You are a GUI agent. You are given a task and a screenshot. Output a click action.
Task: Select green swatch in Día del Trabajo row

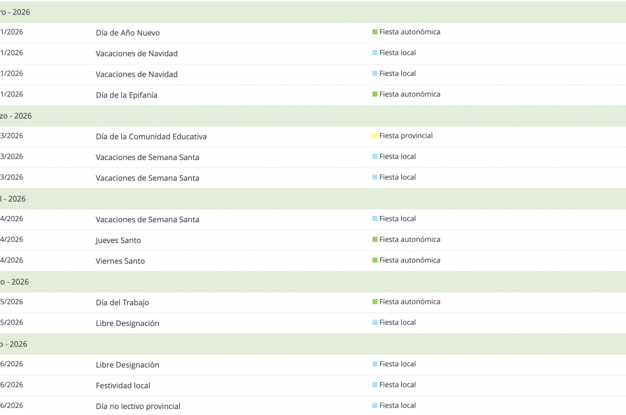pyautogui.click(x=375, y=302)
